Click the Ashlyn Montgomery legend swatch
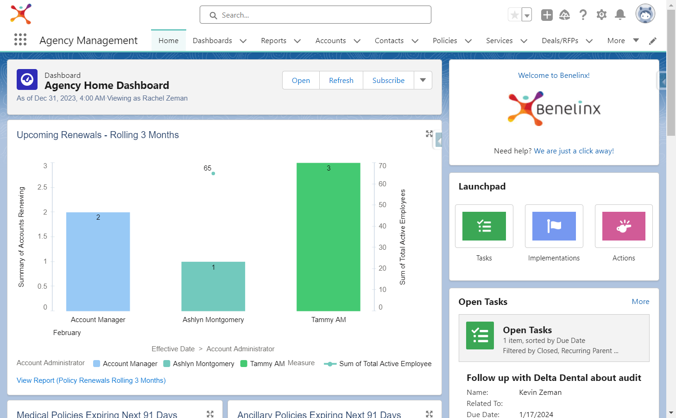The height and width of the screenshot is (418, 676). click(x=167, y=364)
